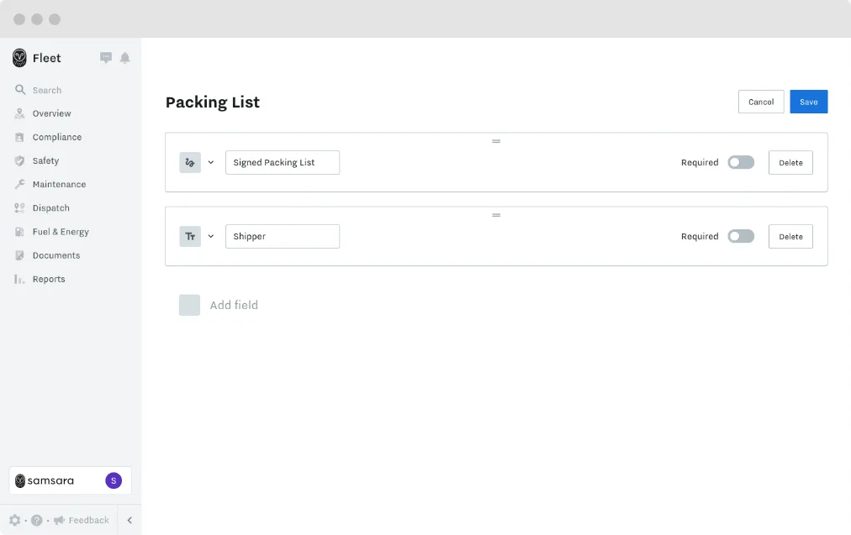Open the Overview menu item
Screen dimensions: 851x535
point(51,113)
